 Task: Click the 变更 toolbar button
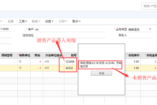(x=11, y=21)
